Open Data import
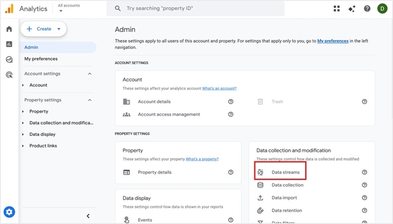This screenshot has width=393, height=224. (284, 198)
